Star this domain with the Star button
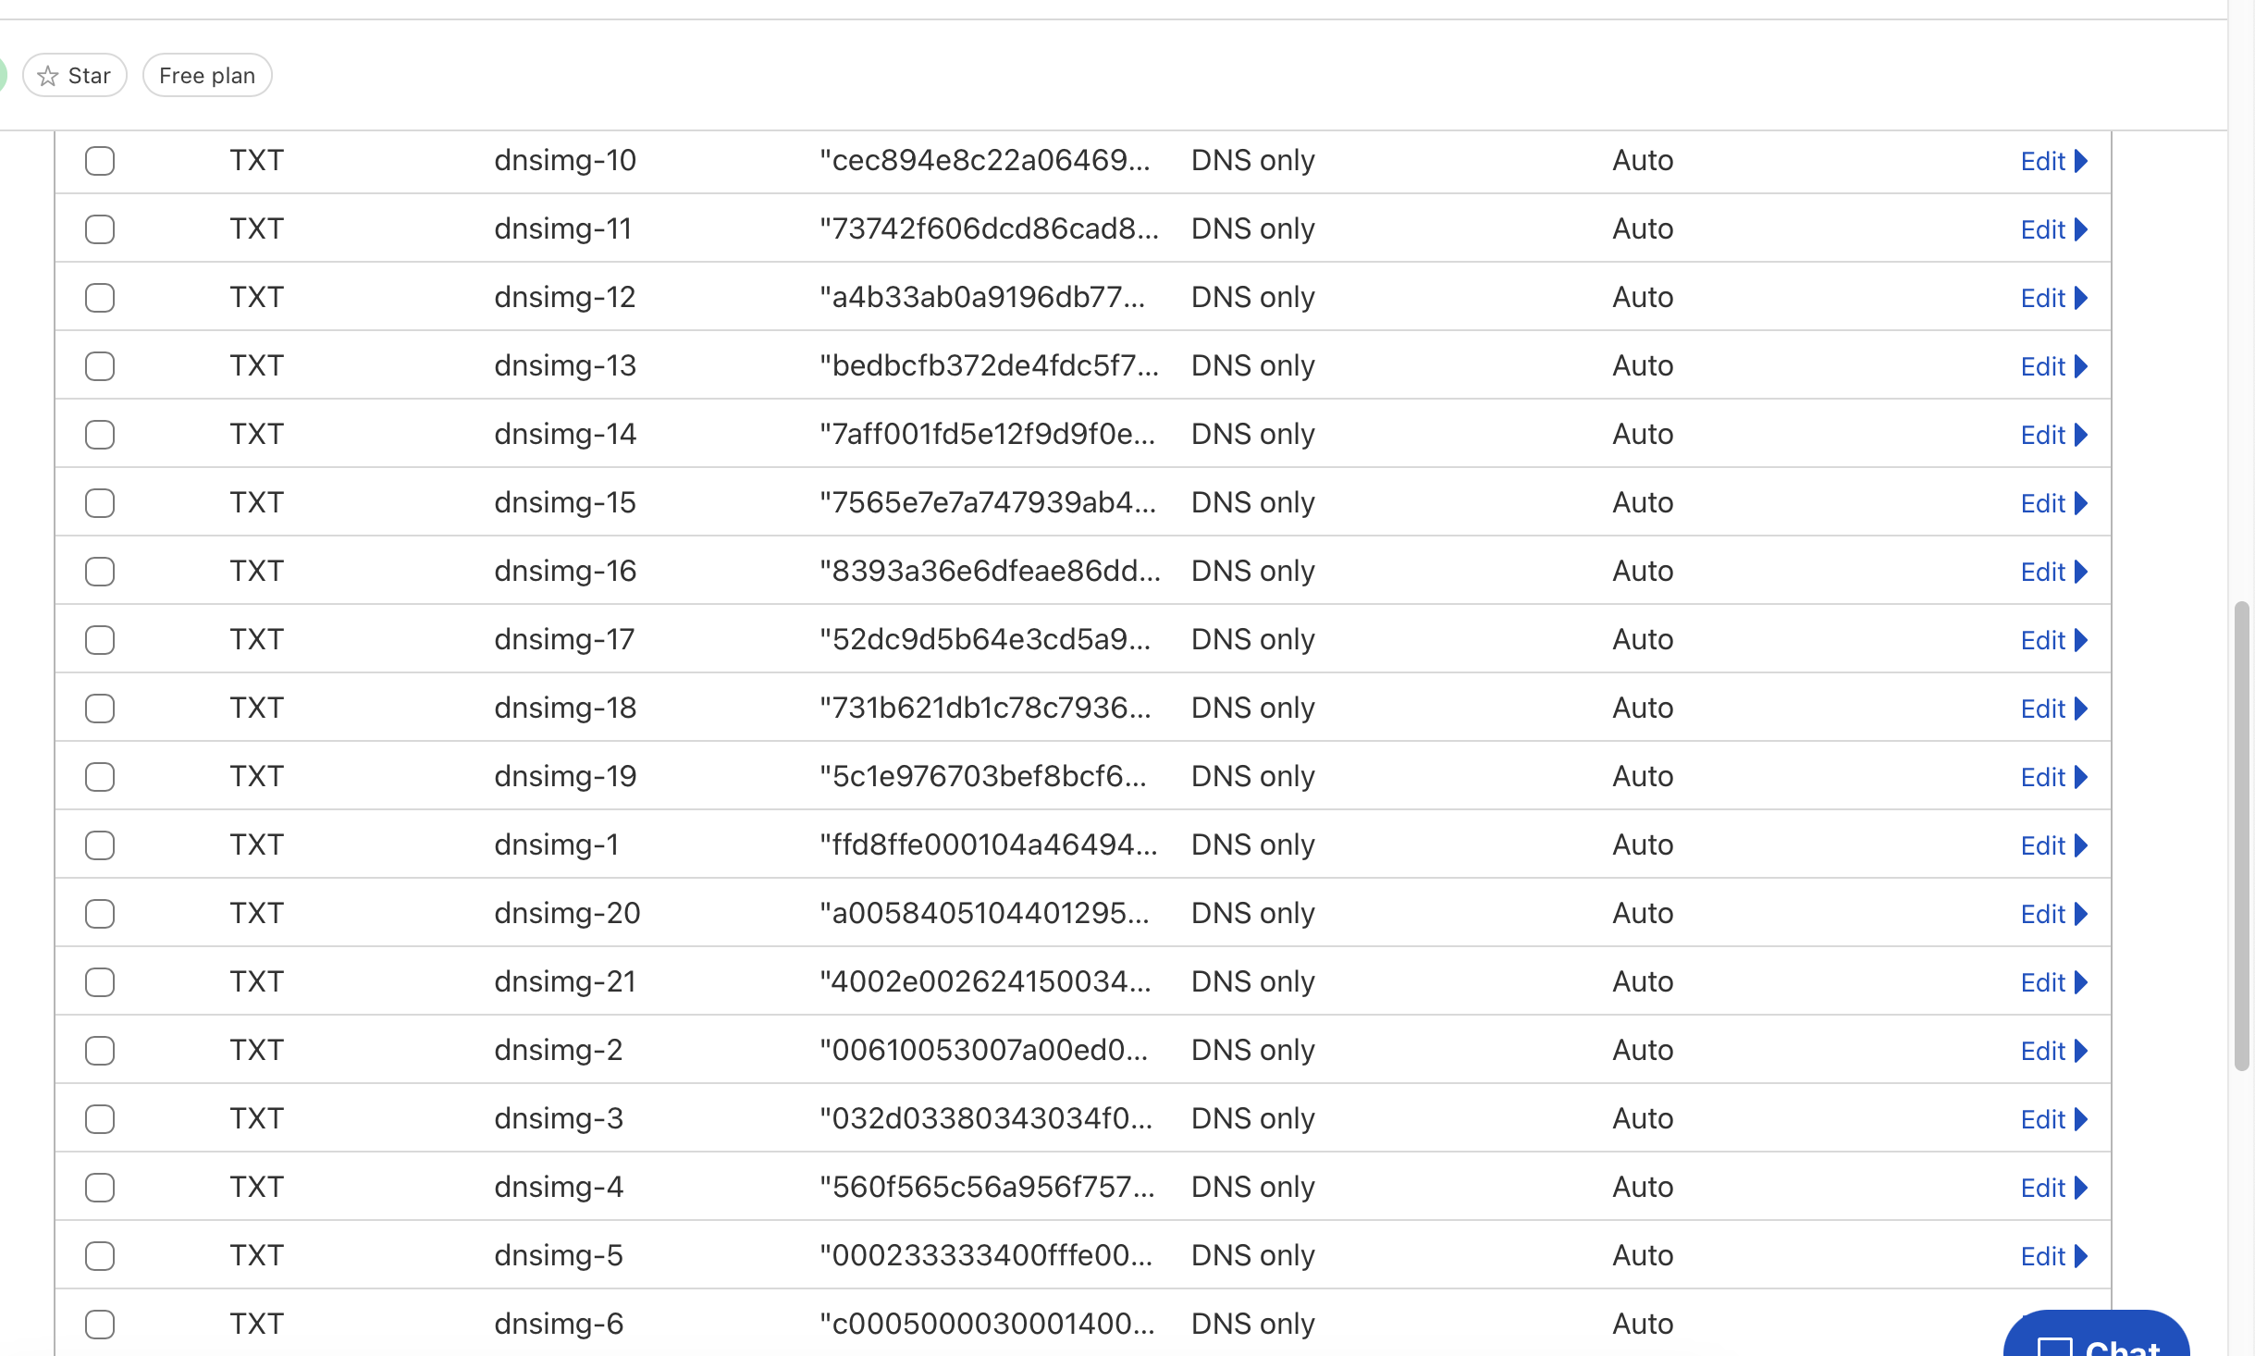 coord(75,75)
